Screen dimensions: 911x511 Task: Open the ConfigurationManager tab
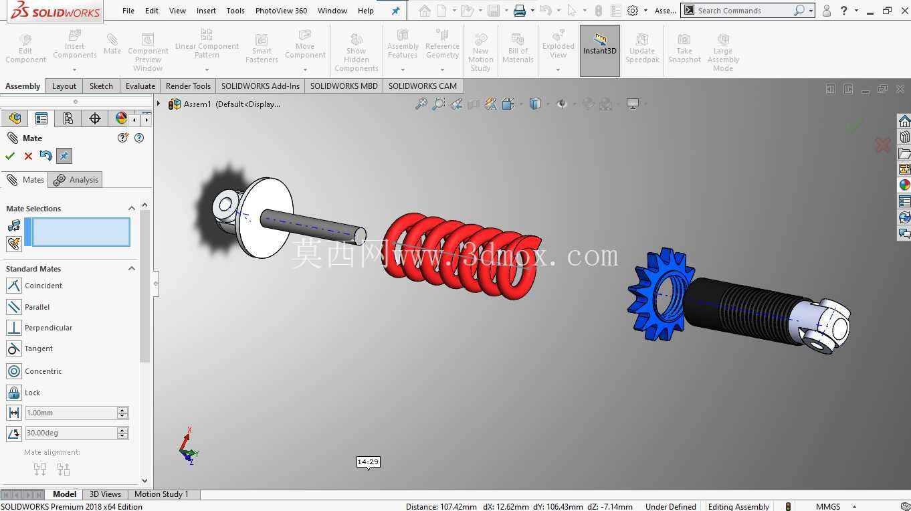tap(68, 118)
